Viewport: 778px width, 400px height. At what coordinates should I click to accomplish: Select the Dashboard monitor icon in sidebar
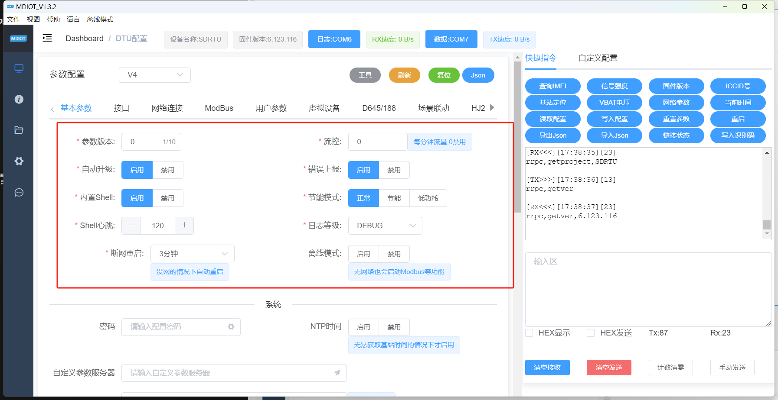[18, 68]
